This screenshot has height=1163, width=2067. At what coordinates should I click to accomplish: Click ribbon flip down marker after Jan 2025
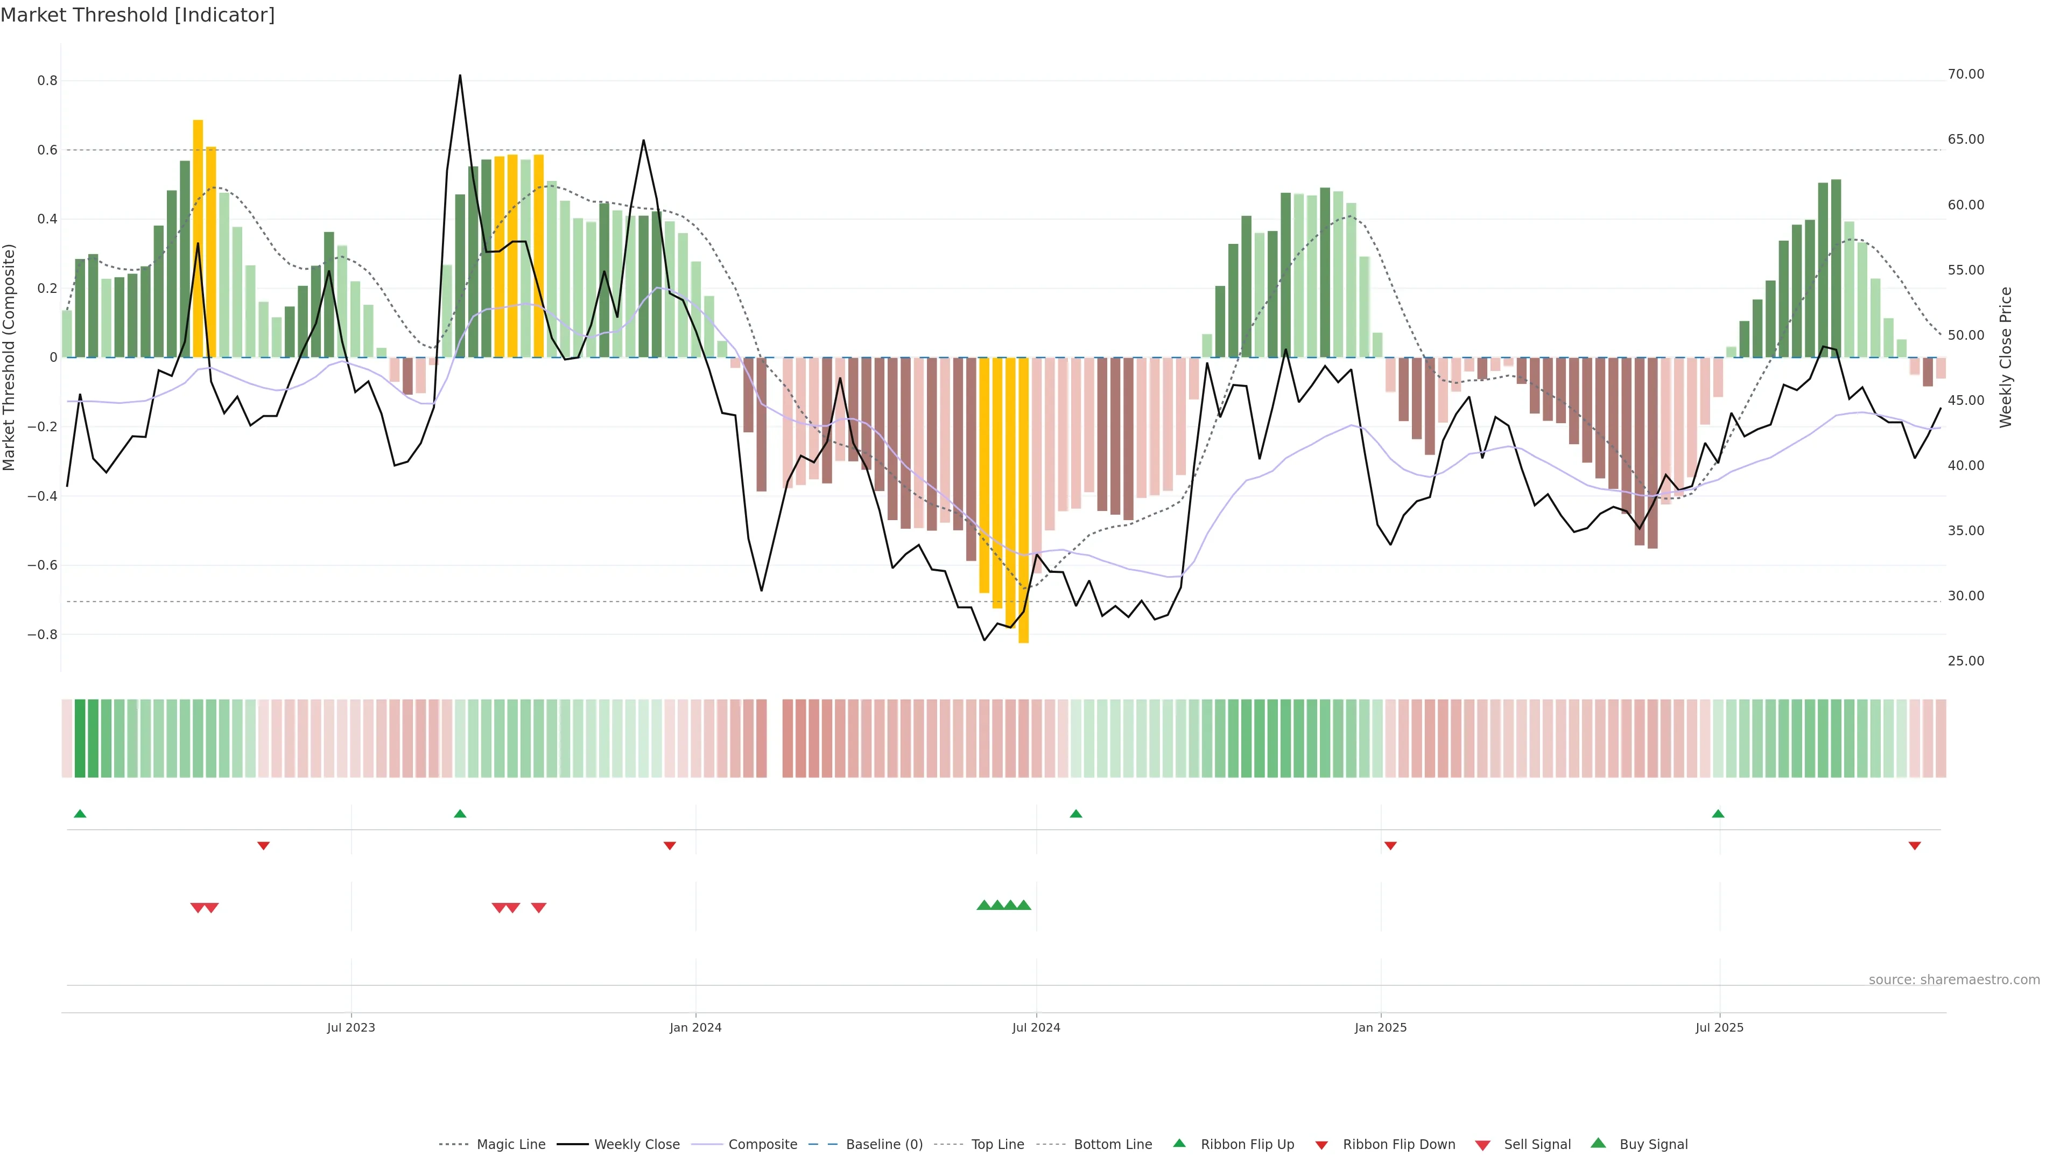(1390, 845)
